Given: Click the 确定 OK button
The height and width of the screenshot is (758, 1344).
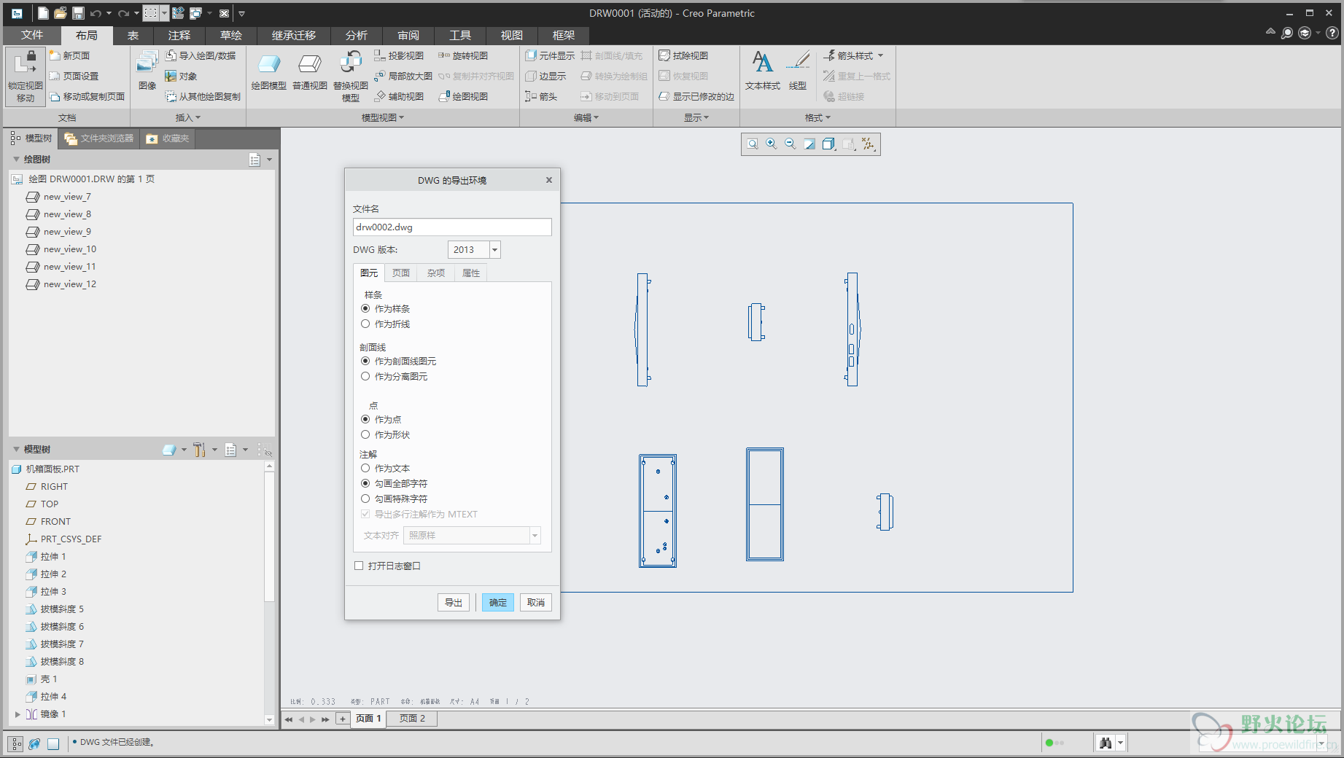Looking at the screenshot, I should (x=498, y=602).
